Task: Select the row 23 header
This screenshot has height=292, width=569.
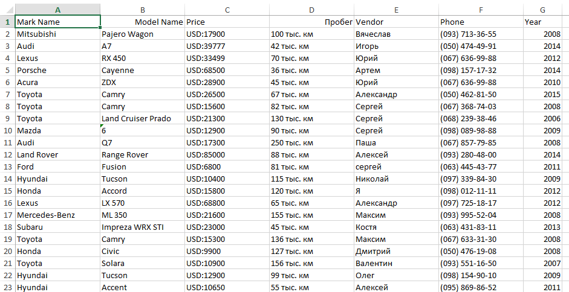Action: 7,287
